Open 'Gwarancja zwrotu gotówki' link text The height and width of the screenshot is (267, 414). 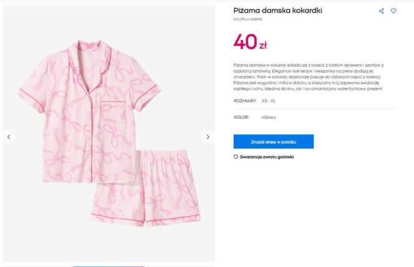click(267, 157)
